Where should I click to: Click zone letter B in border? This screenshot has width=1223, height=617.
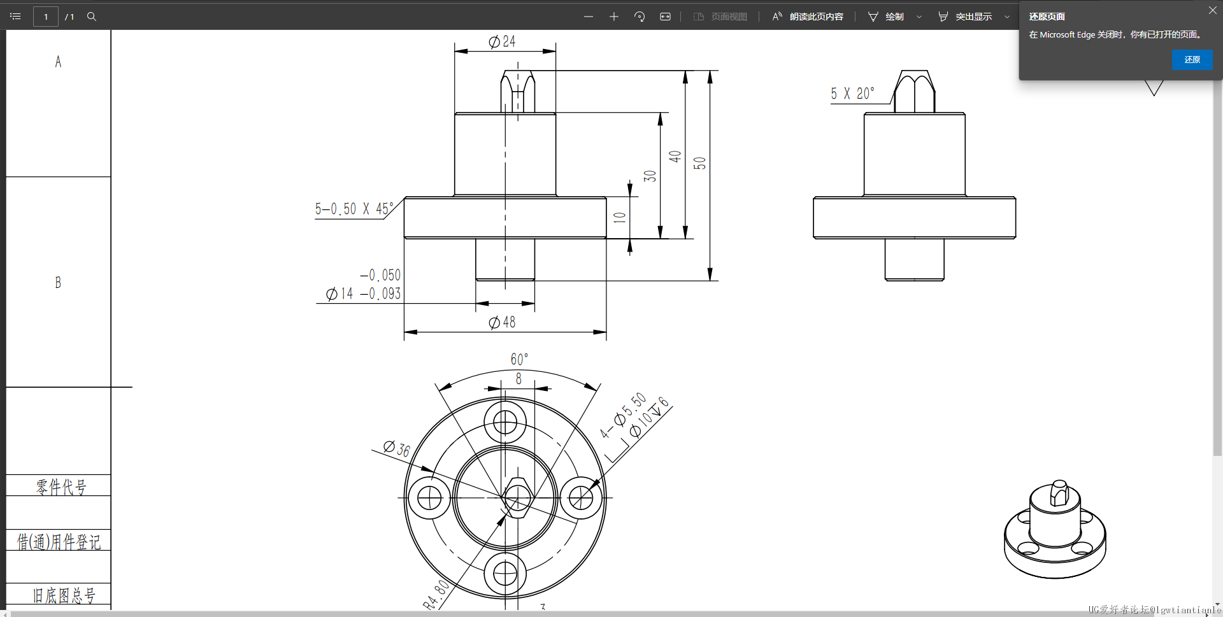pyautogui.click(x=58, y=282)
